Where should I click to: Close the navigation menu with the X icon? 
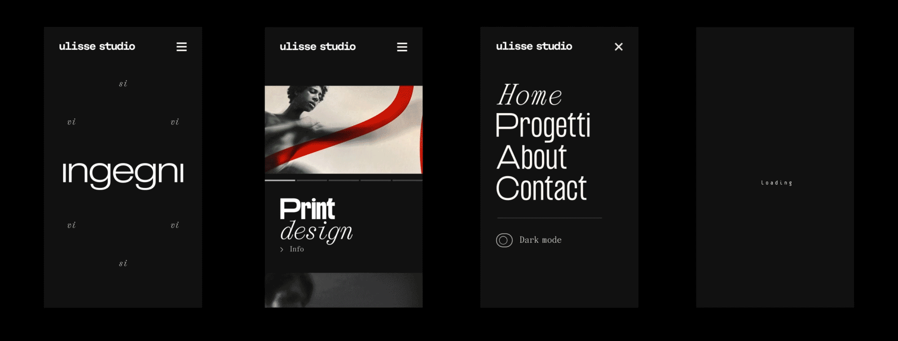[x=618, y=47]
